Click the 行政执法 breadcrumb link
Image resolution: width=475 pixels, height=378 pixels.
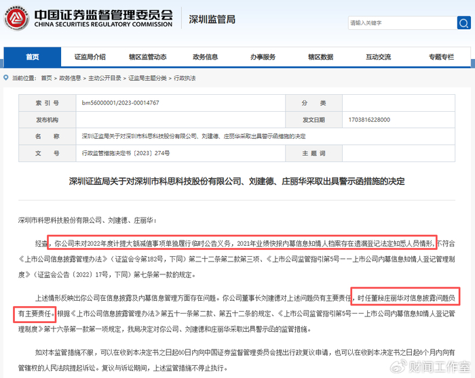(x=185, y=78)
